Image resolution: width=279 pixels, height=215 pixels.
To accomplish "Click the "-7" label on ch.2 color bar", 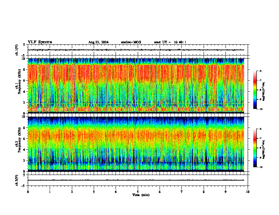I will (x=260, y=138).
